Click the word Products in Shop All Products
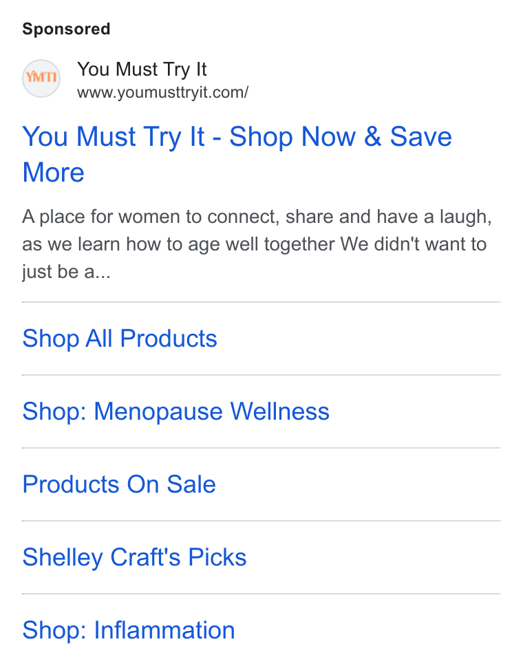The image size is (523, 666). 169,339
